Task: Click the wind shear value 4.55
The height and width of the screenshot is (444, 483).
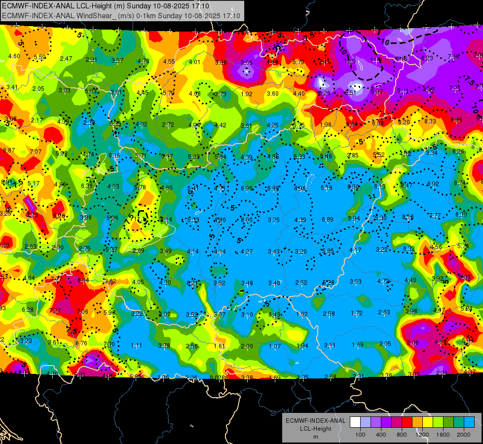Action: click(169, 61)
